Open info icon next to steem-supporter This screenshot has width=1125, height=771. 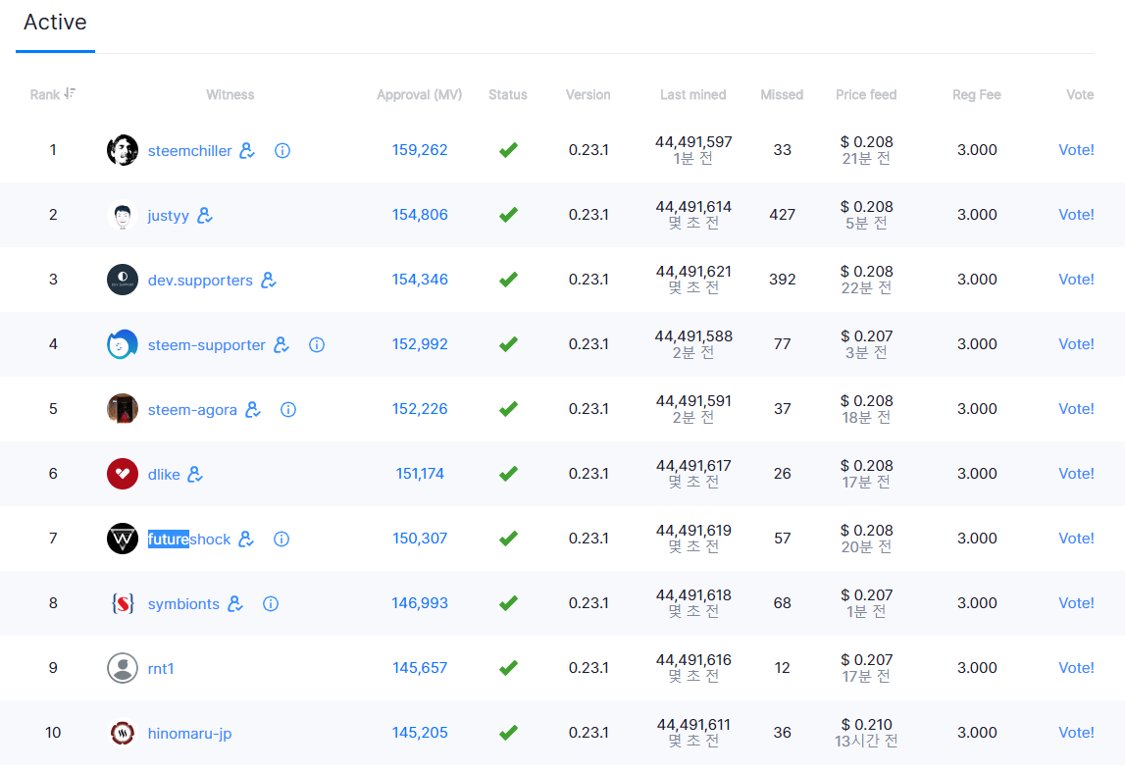pos(317,344)
